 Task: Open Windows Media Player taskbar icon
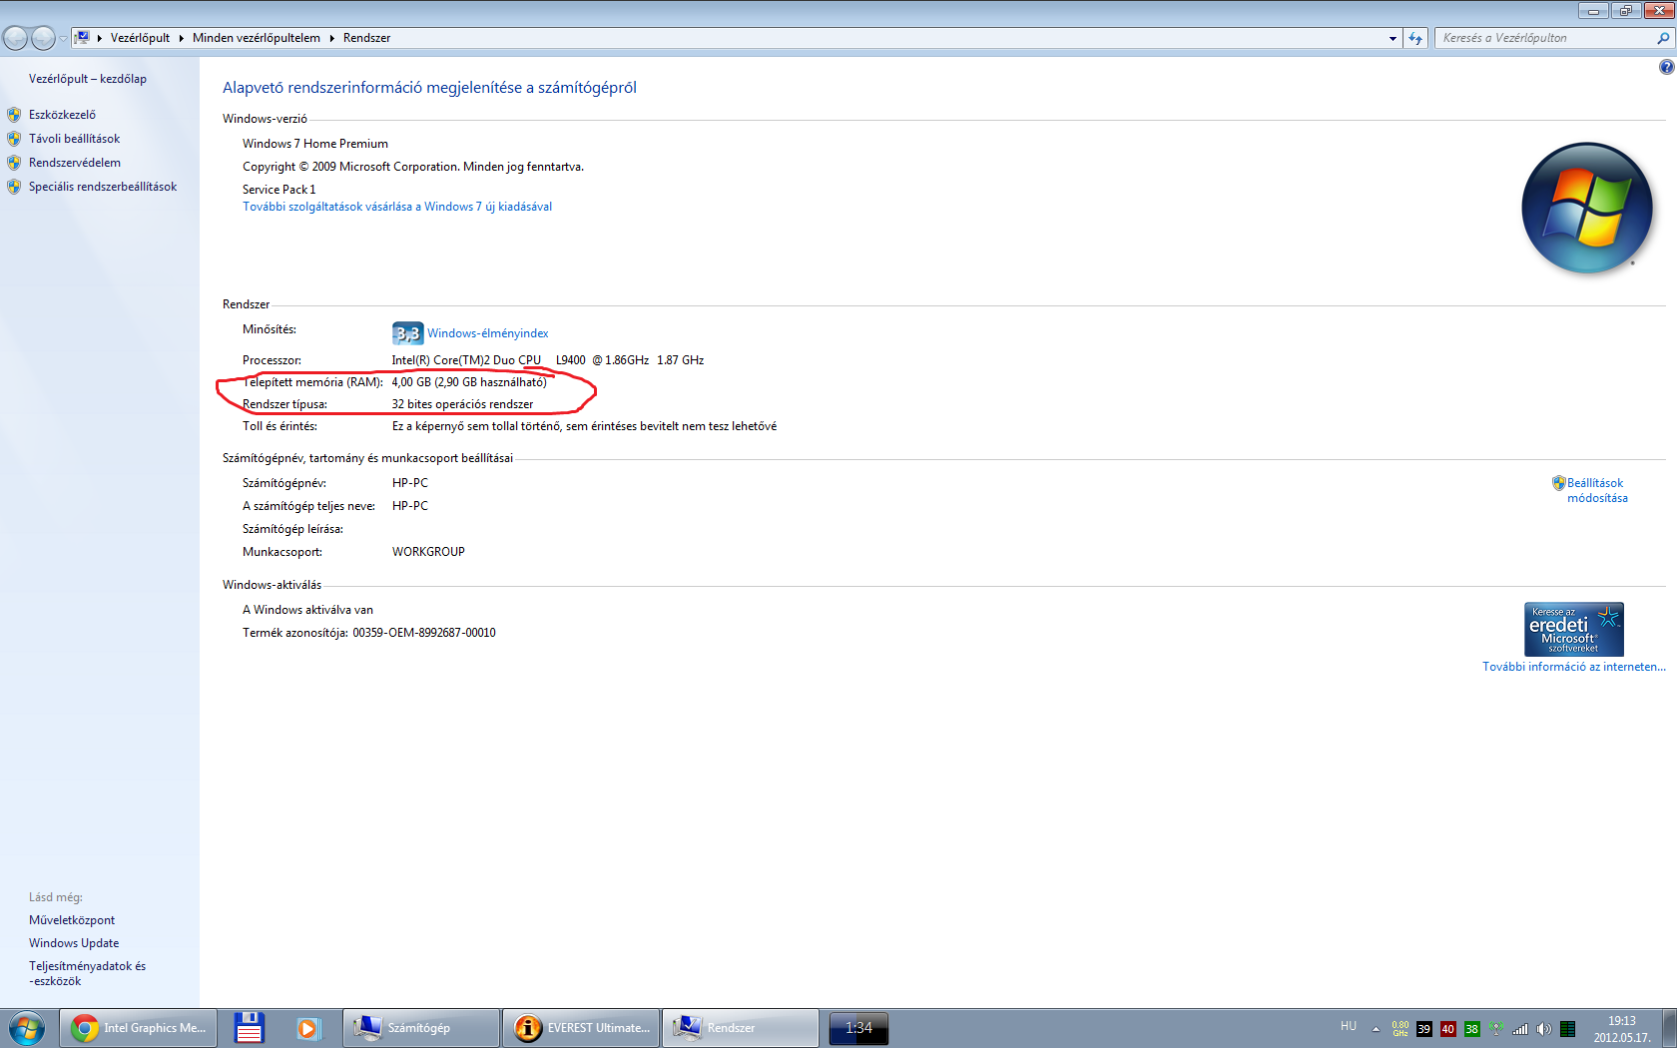point(308,1028)
